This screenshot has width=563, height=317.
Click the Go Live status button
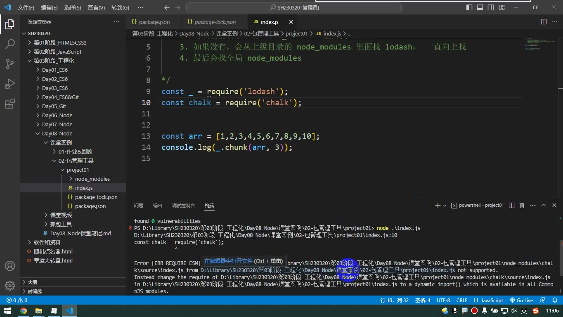click(521, 300)
